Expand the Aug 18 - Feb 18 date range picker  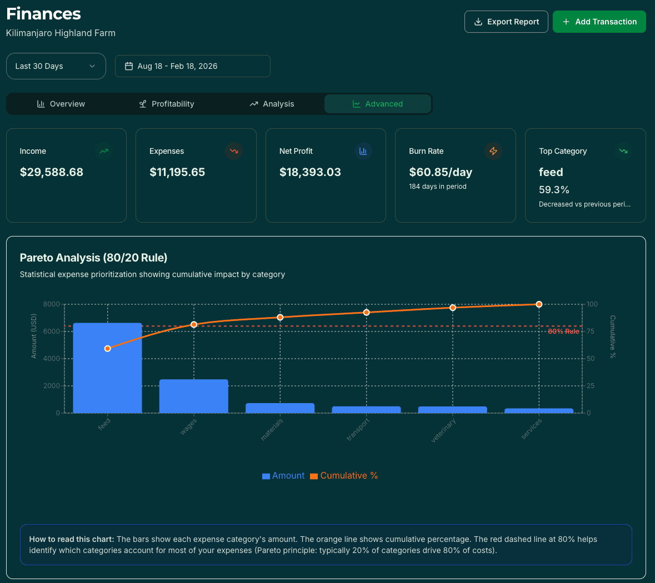(x=192, y=66)
